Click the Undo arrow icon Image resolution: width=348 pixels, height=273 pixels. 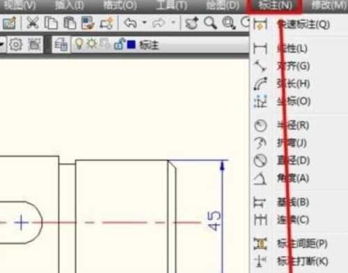pos(131,23)
